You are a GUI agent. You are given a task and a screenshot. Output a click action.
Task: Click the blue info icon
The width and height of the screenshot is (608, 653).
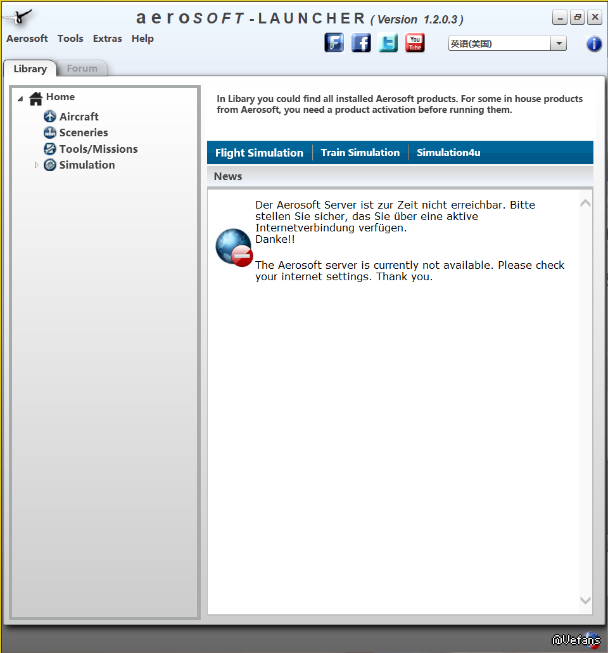[x=594, y=43]
